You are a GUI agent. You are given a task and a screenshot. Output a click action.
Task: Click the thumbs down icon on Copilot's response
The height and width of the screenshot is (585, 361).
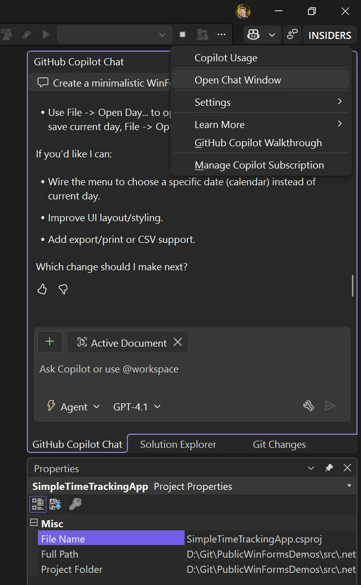pos(63,289)
